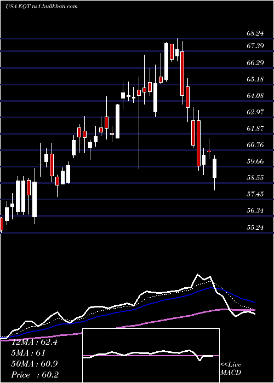Click the 55.24 price level label
274x383 pixels.
pyautogui.click(x=255, y=228)
